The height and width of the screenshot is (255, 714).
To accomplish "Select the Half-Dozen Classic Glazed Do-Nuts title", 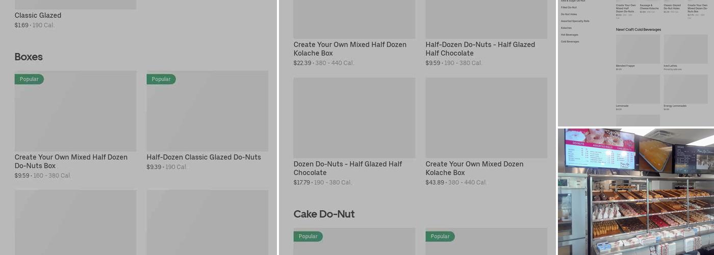I will coord(203,157).
